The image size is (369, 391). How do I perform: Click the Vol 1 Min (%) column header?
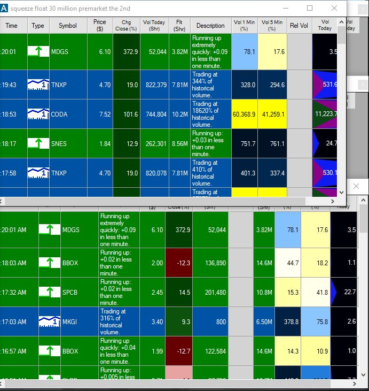[x=245, y=26]
